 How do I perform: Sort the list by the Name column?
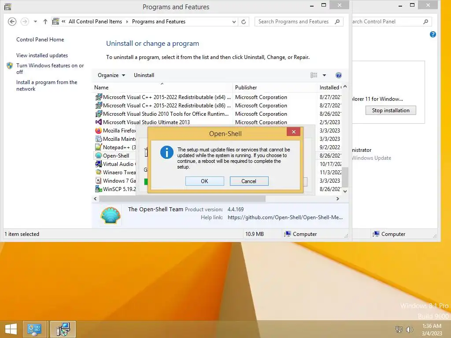(x=163, y=88)
